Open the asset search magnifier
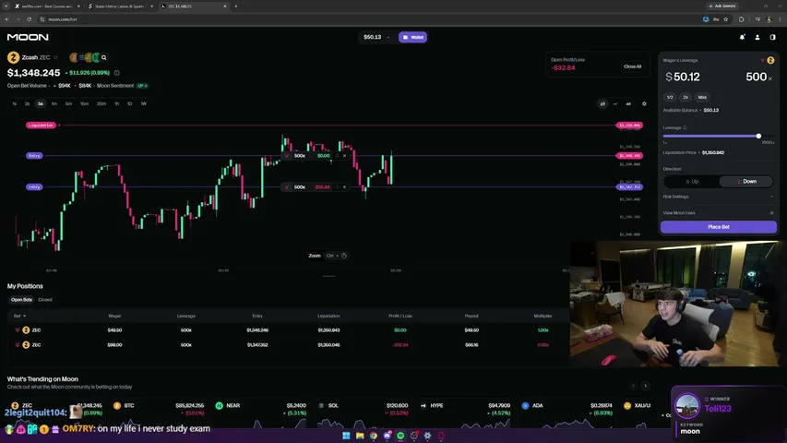Screen dimensions: 787x443 click(104, 58)
